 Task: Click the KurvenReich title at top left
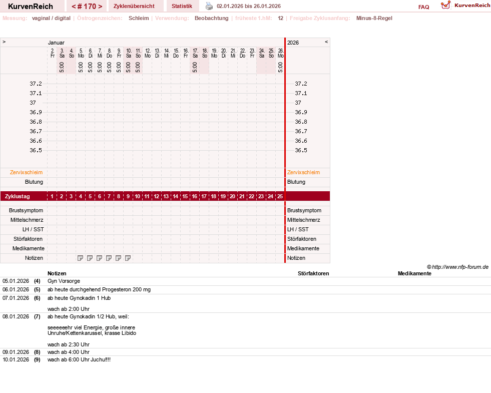coord(31,7)
